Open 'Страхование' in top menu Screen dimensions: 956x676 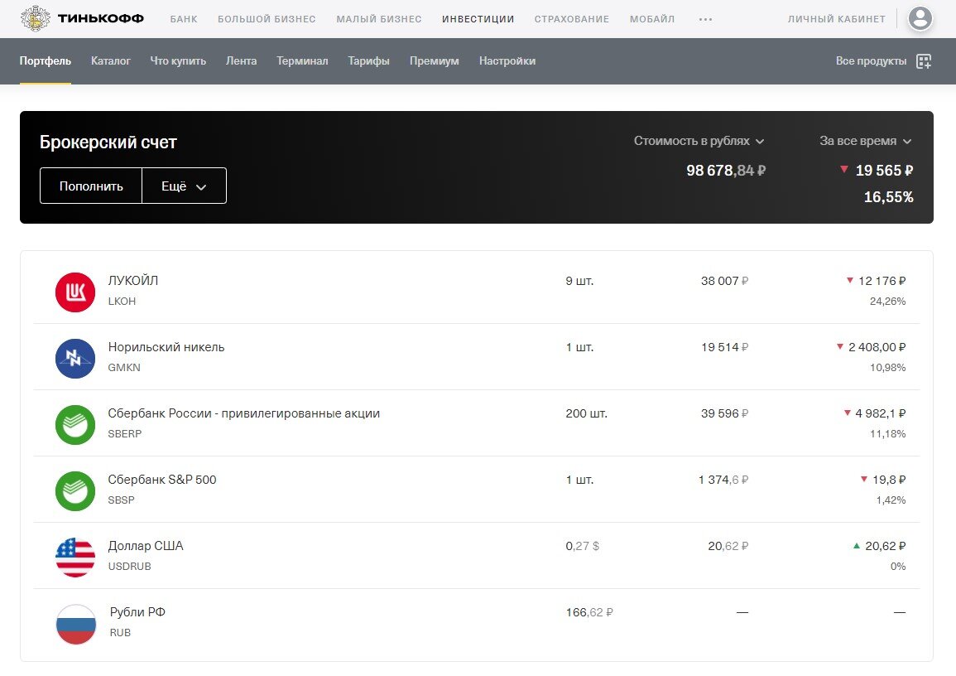571,20
